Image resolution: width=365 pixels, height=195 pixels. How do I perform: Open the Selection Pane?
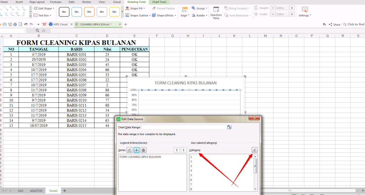coord(216,12)
